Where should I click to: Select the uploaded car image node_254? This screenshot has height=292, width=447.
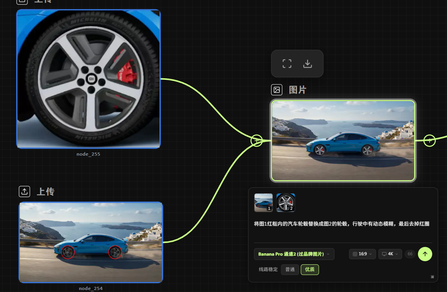click(91, 242)
